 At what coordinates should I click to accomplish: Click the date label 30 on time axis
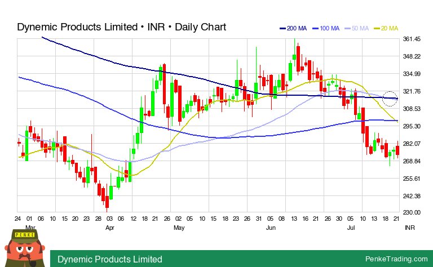[339, 219]
